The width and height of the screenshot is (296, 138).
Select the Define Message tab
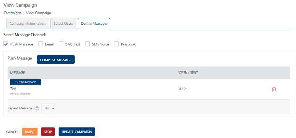point(94,24)
